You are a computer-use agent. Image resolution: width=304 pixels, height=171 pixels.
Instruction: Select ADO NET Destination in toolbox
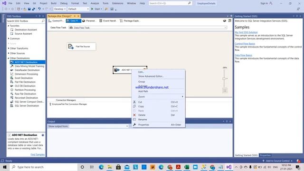coord(28,62)
